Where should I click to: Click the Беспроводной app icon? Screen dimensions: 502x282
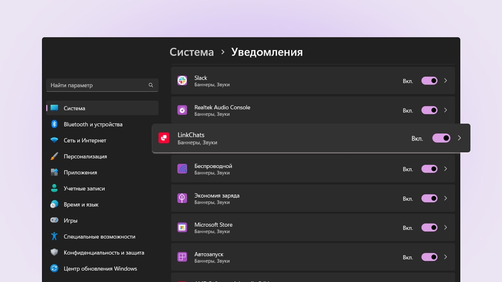[182, 169]
